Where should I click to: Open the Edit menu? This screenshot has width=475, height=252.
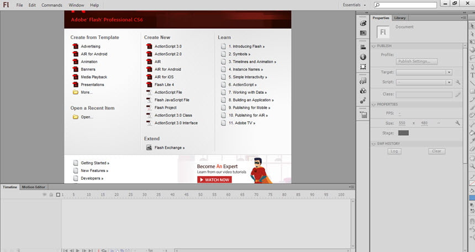32,5
